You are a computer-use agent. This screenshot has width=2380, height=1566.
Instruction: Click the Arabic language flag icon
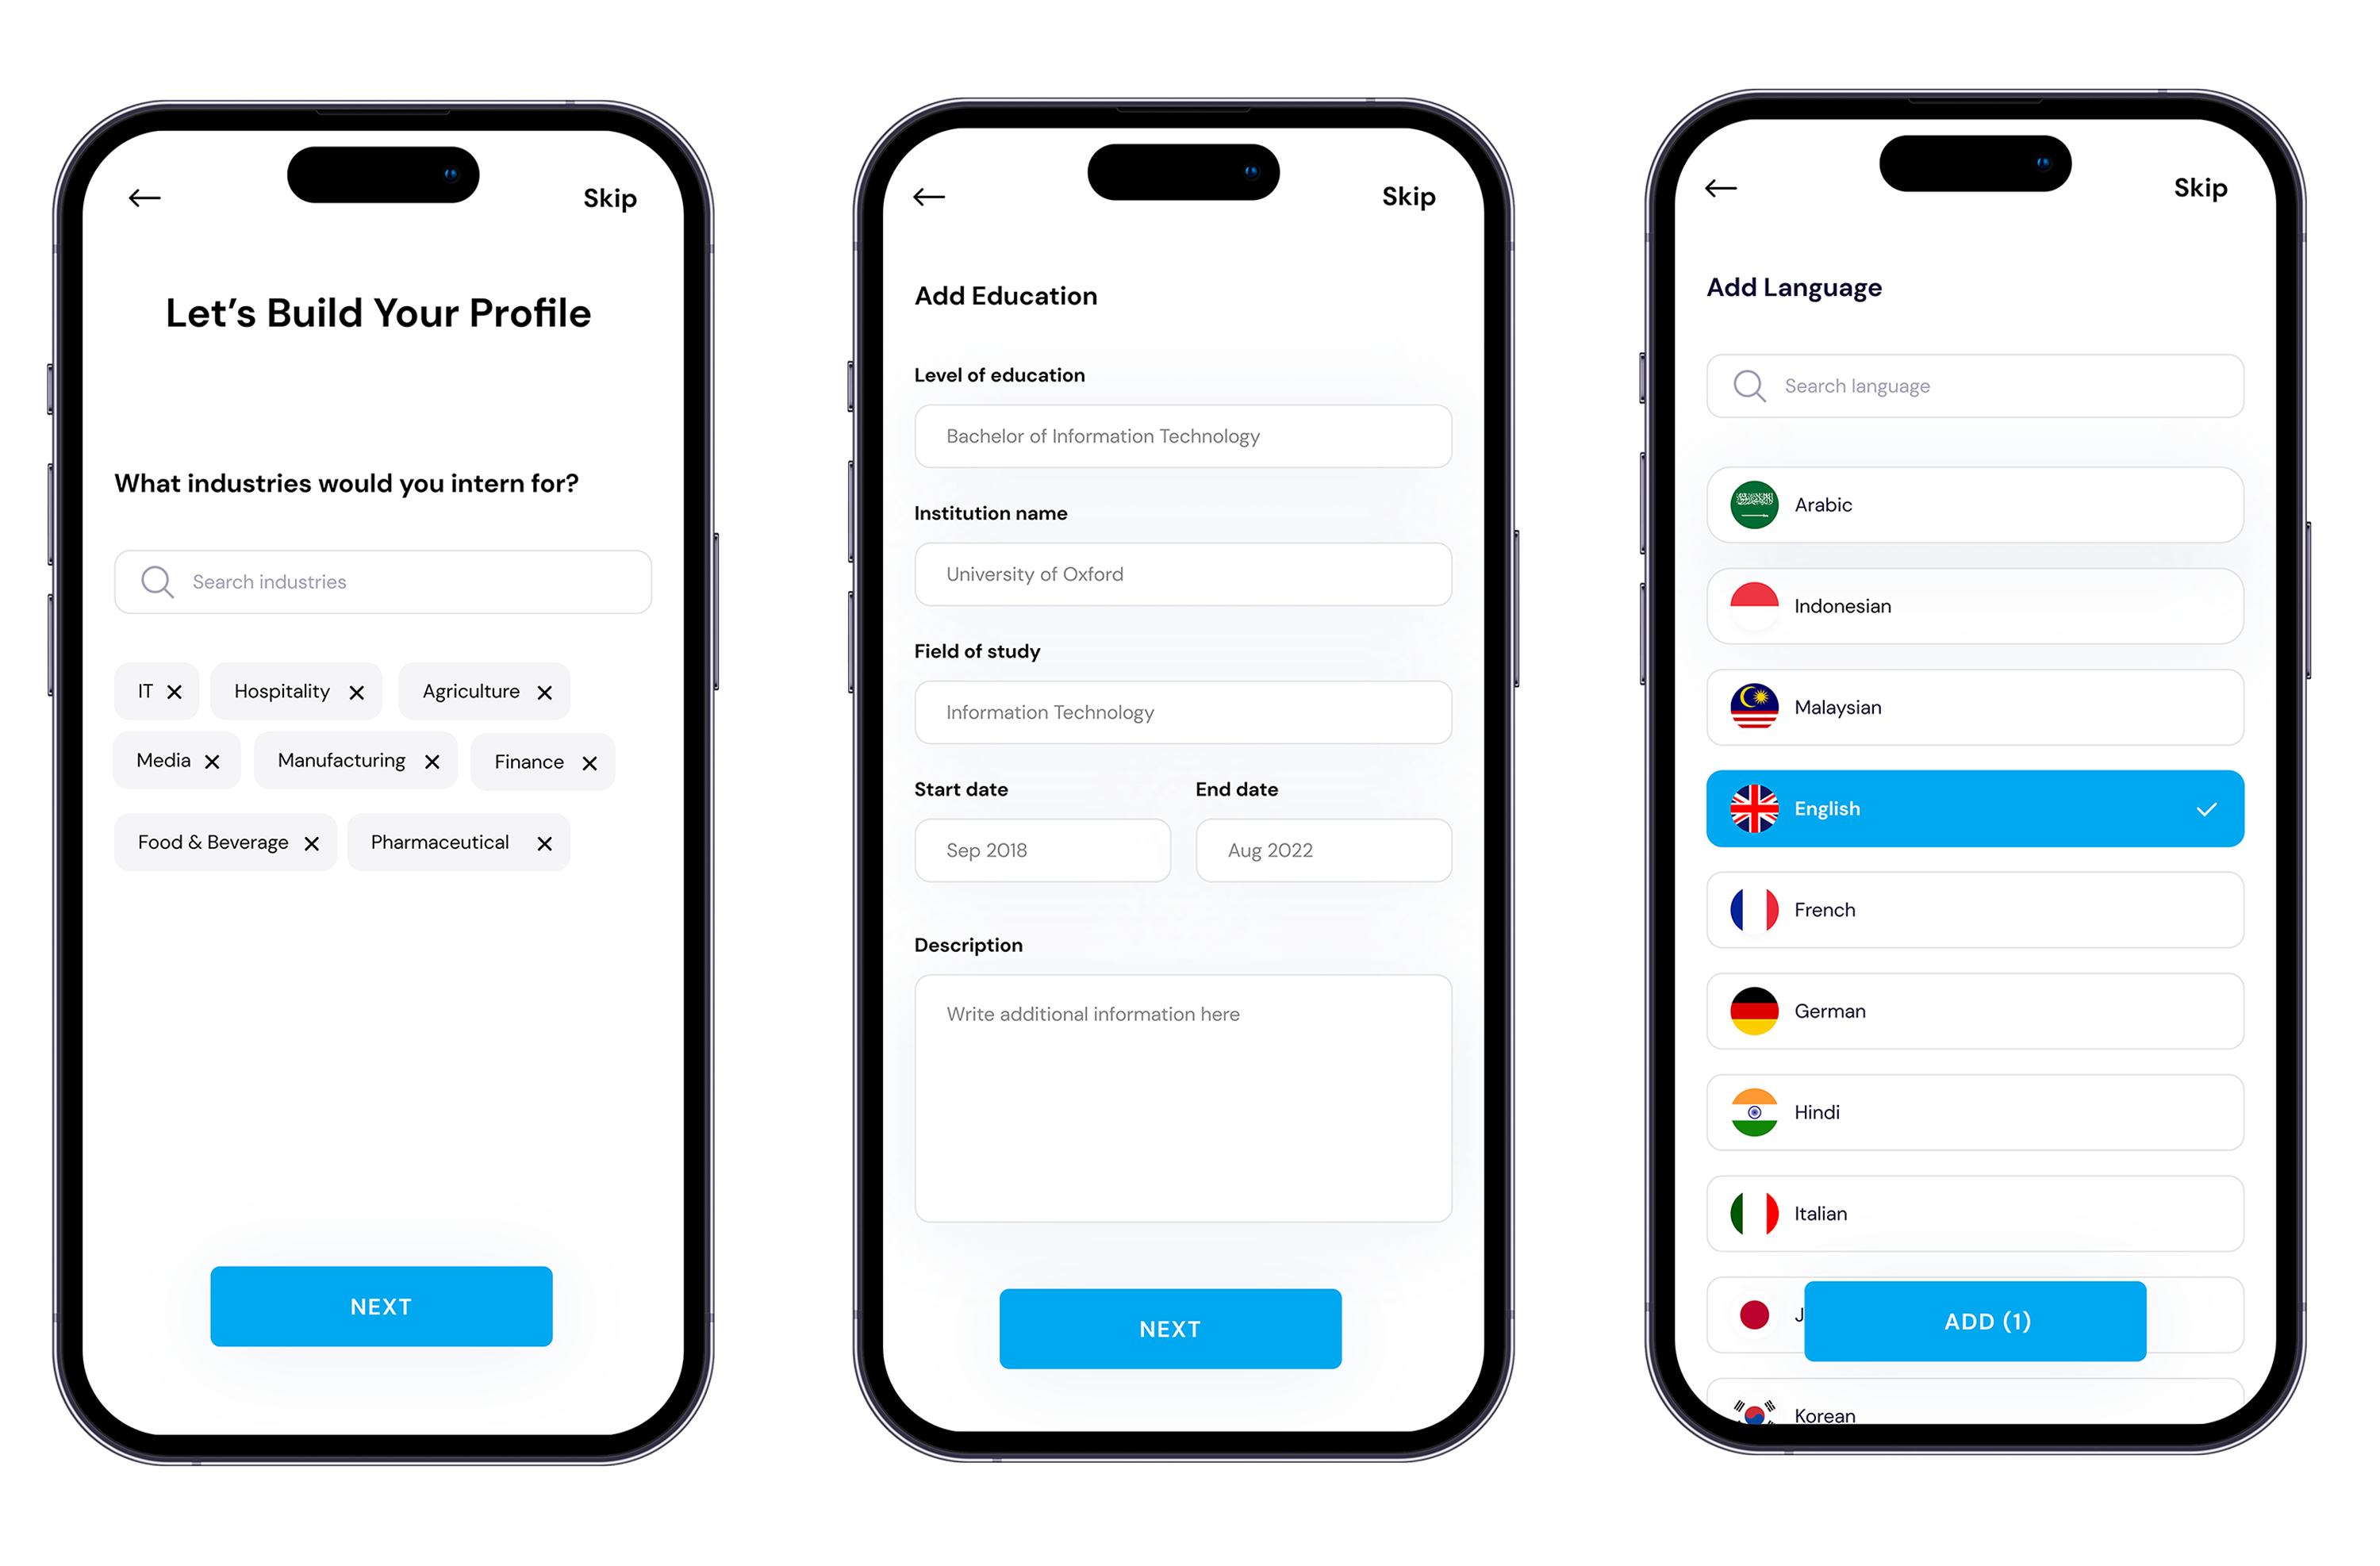(1752, 505)
